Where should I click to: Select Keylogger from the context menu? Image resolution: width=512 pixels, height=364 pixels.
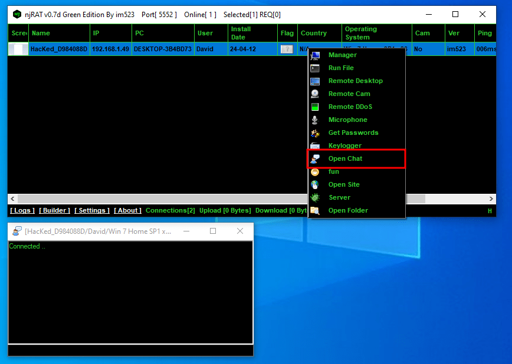click(356, 145)
